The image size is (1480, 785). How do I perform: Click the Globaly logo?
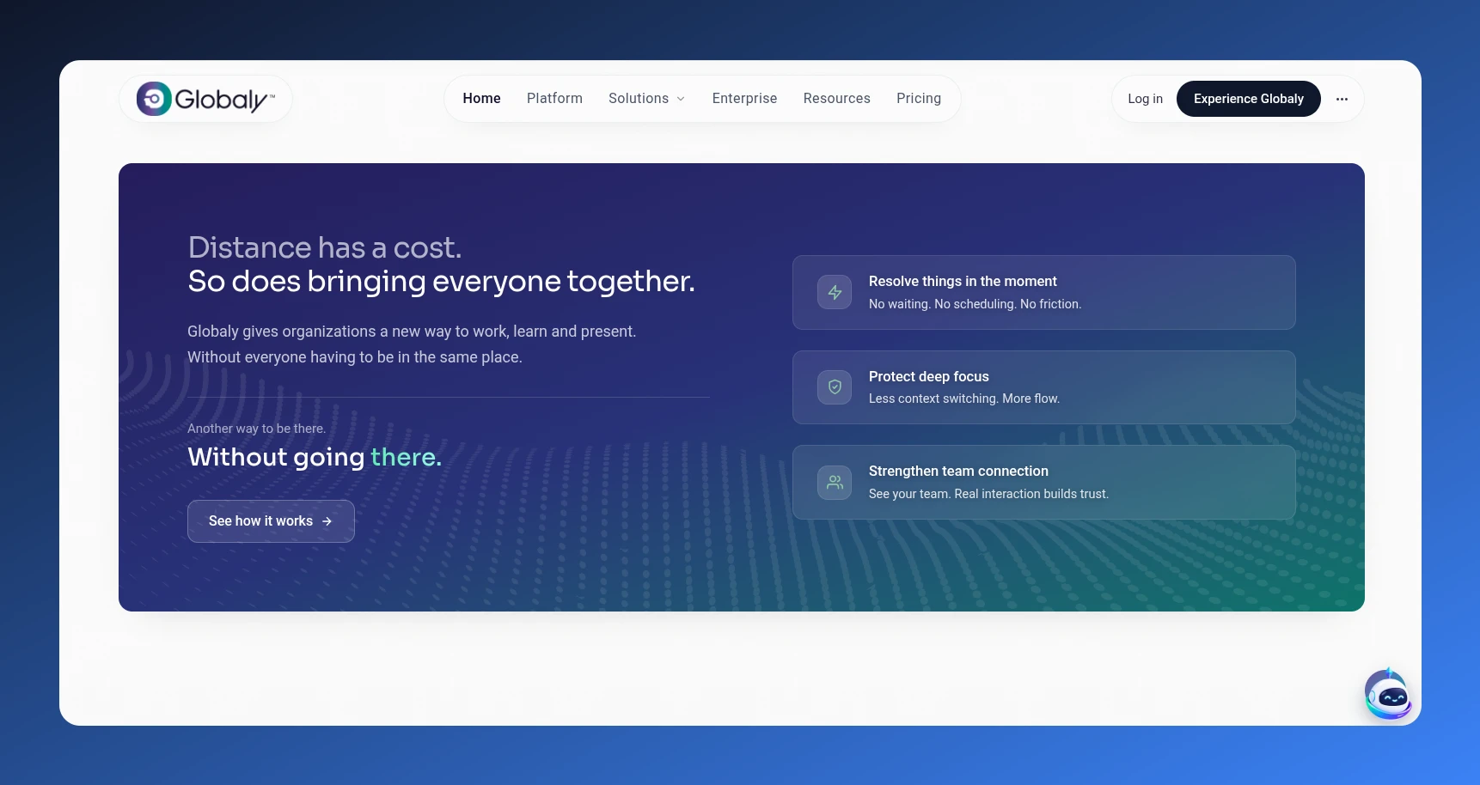(205, 99)
